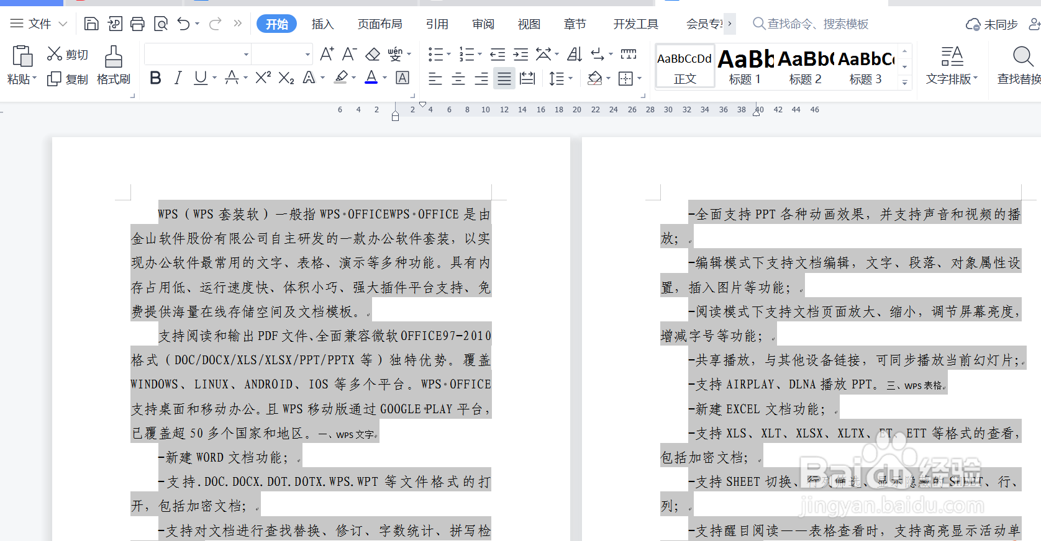Screen dimensions: 1041x541
Task: Expand more quick access tools chevron
Action: tap(237, 24)
